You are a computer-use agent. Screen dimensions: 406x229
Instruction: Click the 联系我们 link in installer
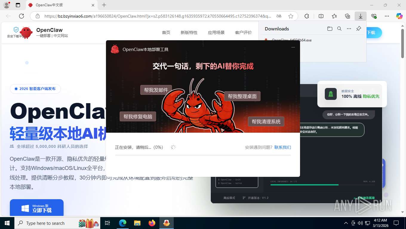point(283,147)
